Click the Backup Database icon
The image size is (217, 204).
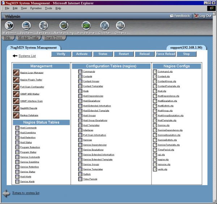16,115
